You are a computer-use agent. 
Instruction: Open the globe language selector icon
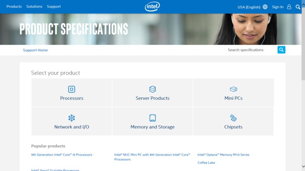(265, 7)
